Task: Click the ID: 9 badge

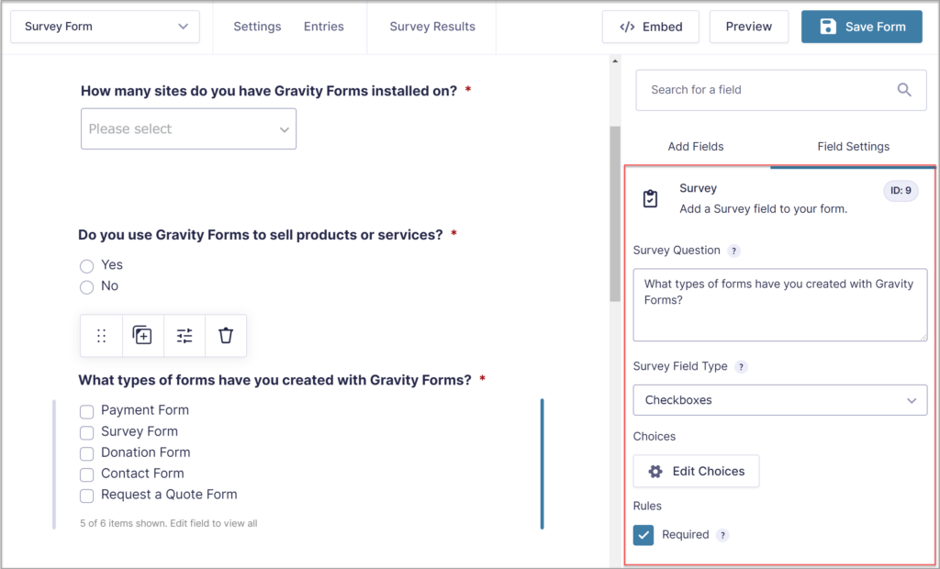Action: tap(901, 191)
